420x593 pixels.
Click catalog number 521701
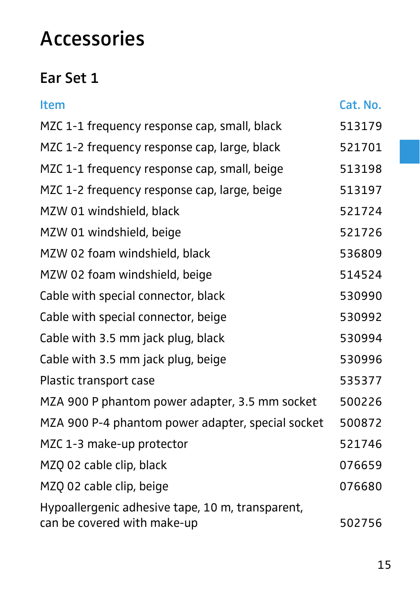pos(361,147)
